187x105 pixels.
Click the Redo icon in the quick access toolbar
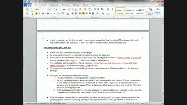(36, 1)
